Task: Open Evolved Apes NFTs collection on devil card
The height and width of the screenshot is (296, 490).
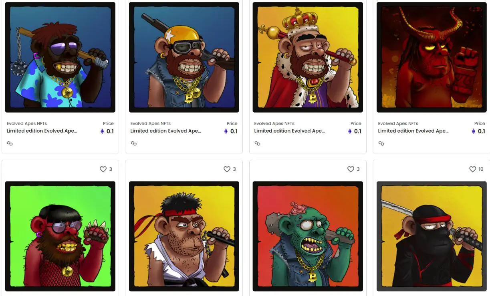Action: point(398,123)
